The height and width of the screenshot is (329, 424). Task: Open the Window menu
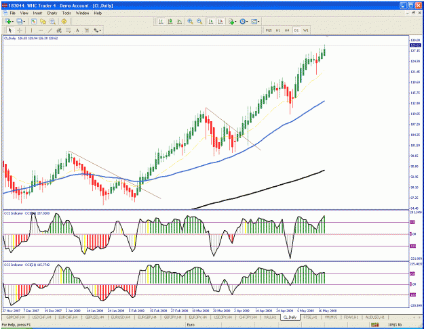point(82,13)
